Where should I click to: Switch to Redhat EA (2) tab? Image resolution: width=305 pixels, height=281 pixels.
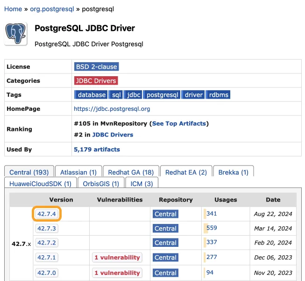(186, 172)
